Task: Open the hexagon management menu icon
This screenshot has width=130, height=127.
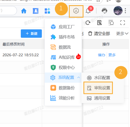Action: coord(76,11)
